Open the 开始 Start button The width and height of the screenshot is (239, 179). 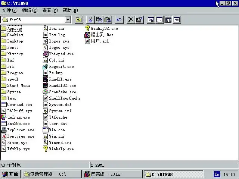coord(10,174)
